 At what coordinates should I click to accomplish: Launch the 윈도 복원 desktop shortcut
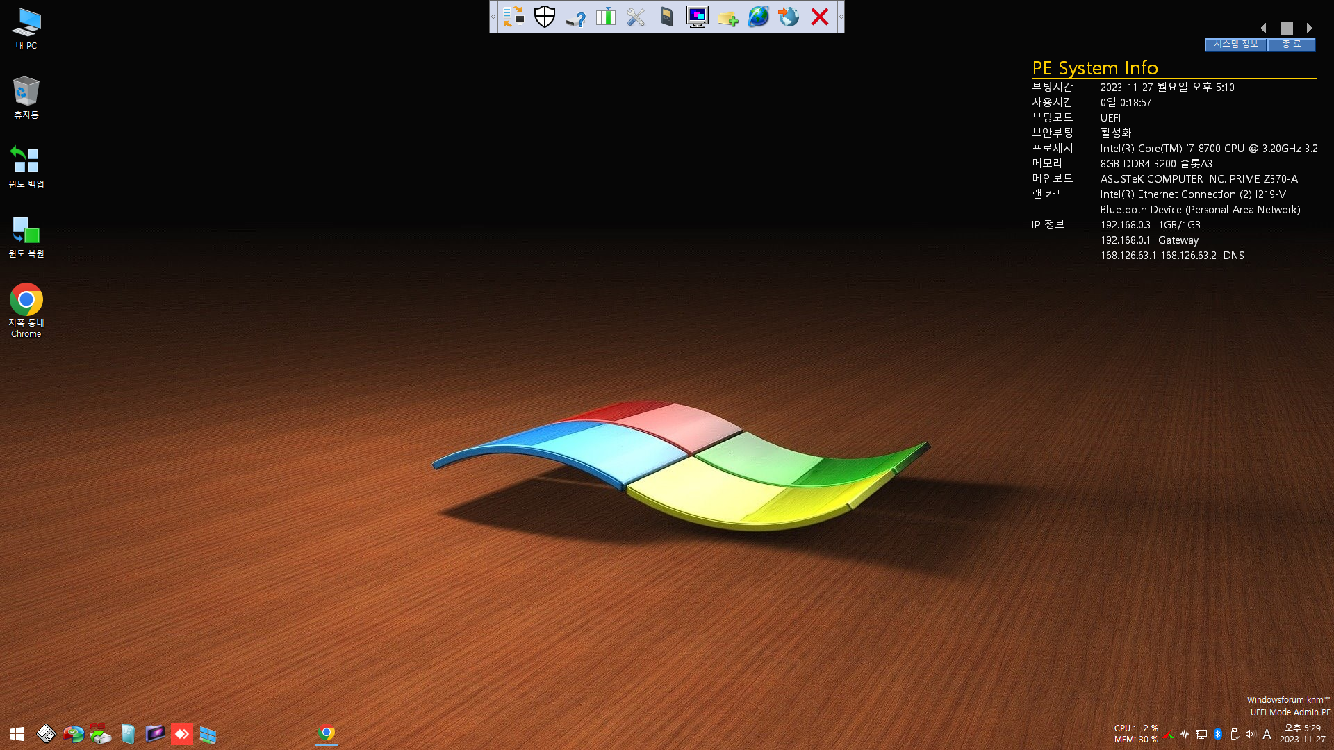pyautogui.click(x=26, y=236)
